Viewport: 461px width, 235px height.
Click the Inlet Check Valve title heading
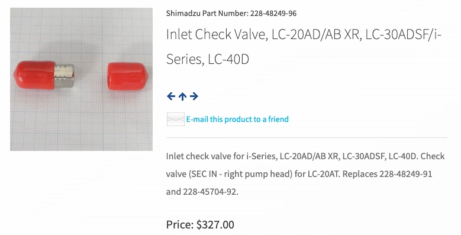[x=304, y=47]
